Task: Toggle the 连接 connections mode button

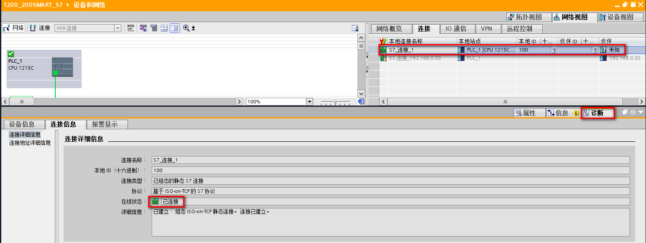Action: point(40,28)
